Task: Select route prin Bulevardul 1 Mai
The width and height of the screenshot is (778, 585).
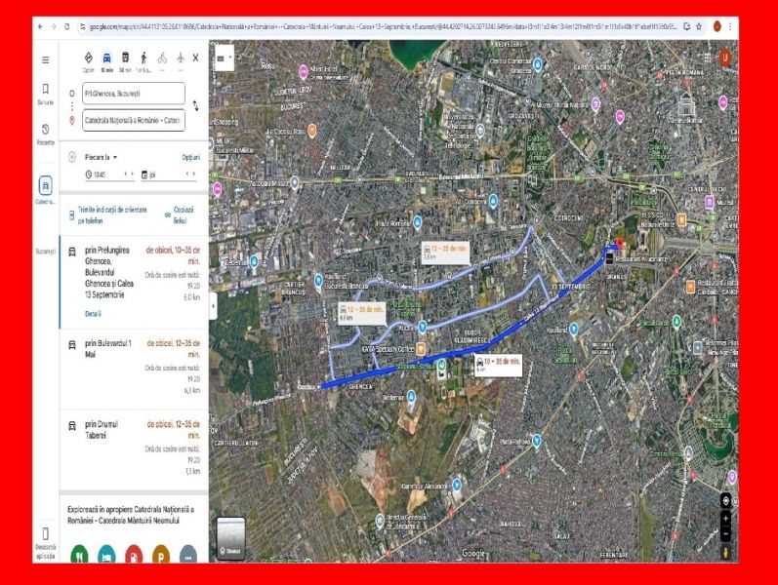Action: click(x=134, y=369)
